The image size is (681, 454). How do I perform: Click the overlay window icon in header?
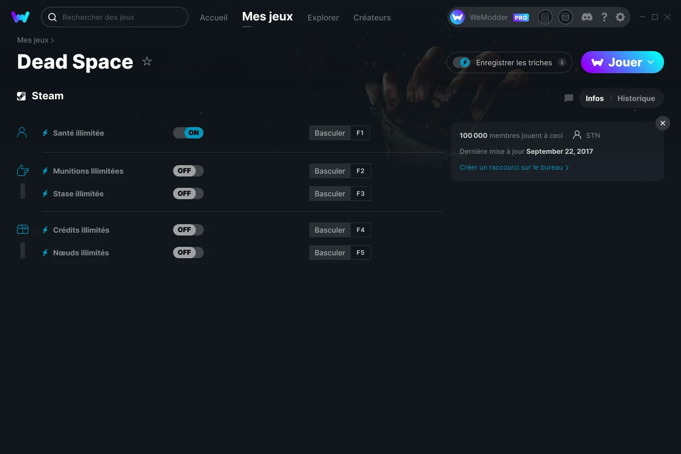[x=565, y=17]
